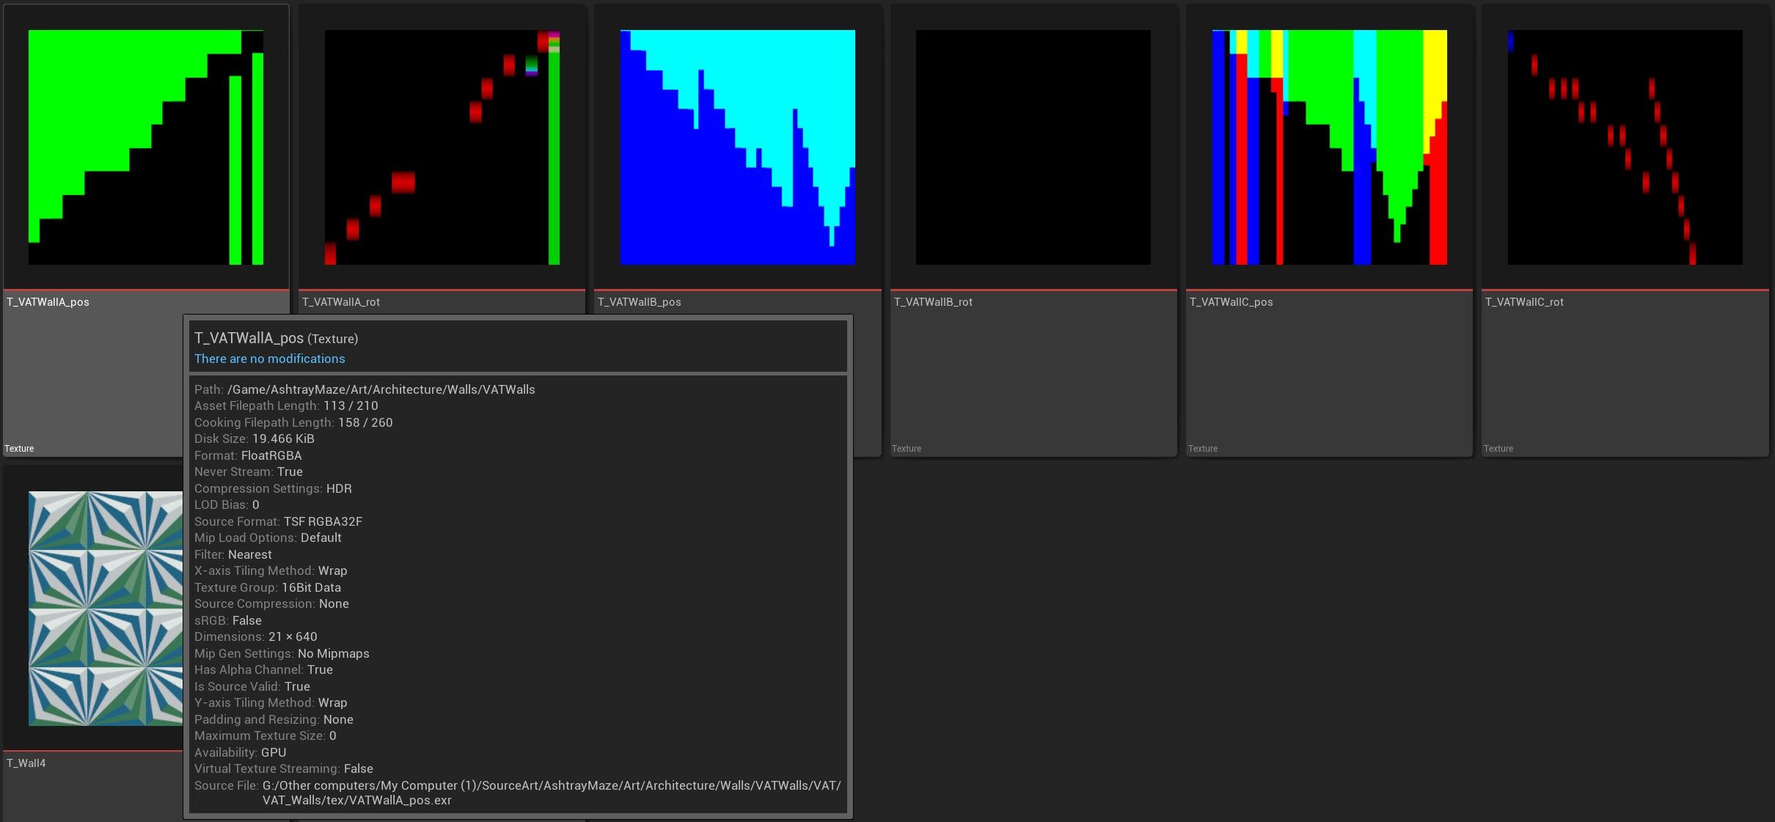
Task: Click the Path value /Game/AshtrayMaze/Art/Architecture/Walls/VATWalls
Action: [381, 389]
